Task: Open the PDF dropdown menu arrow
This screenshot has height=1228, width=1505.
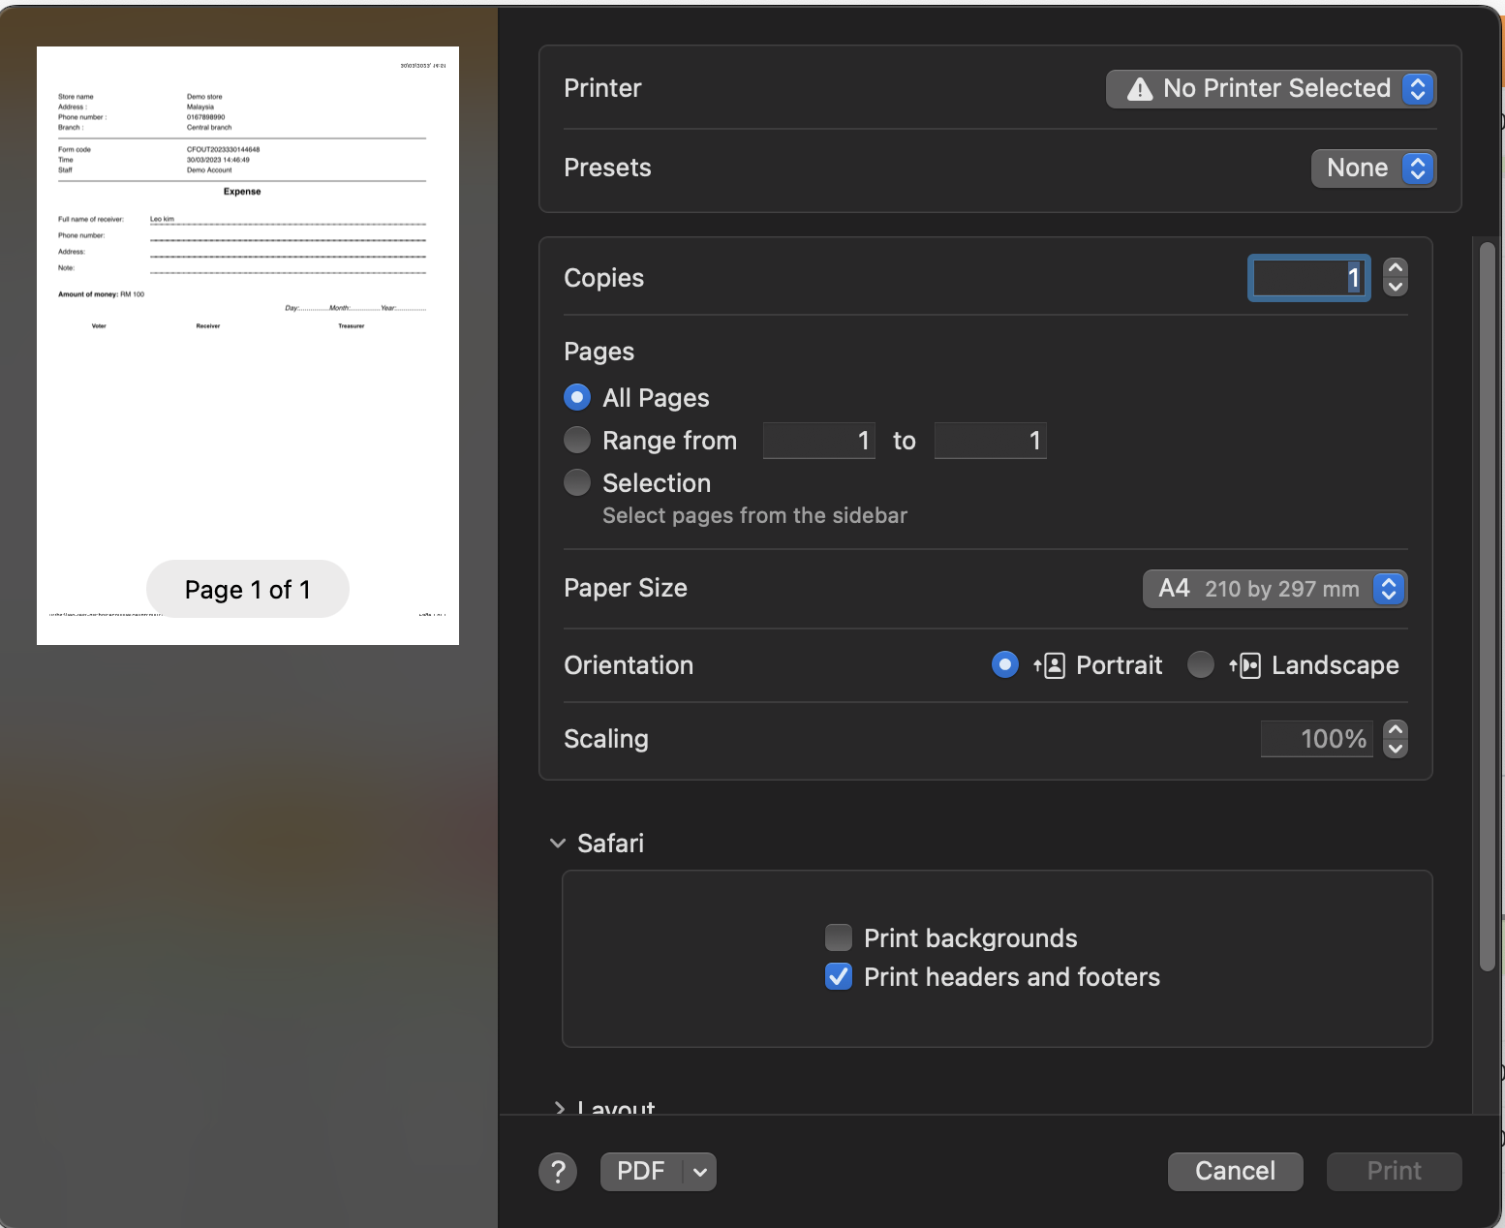Action: (699, 1172)
